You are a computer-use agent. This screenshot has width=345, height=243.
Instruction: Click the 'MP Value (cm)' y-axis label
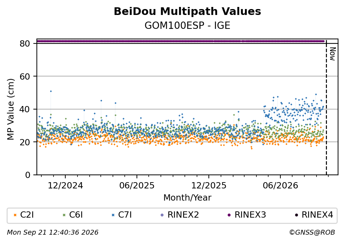(10, 109)
